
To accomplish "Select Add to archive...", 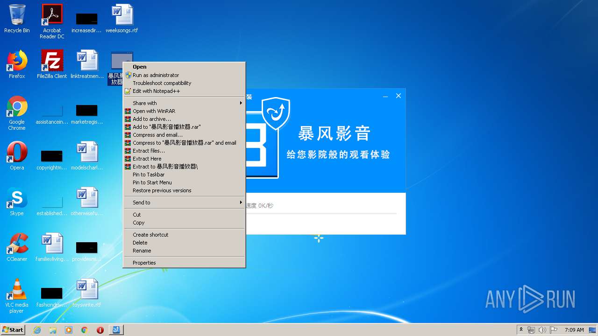I will click(184, 119).
